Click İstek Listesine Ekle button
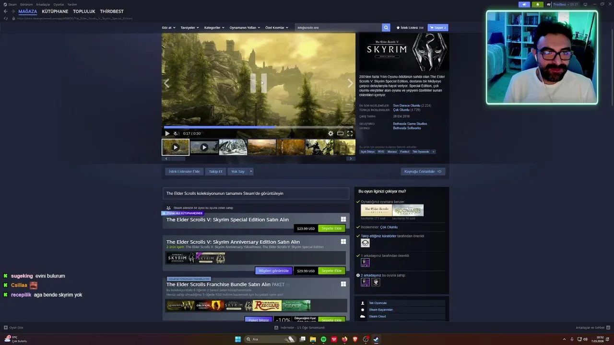This screenshot has width=614, height=345. (x=184, y=172)
